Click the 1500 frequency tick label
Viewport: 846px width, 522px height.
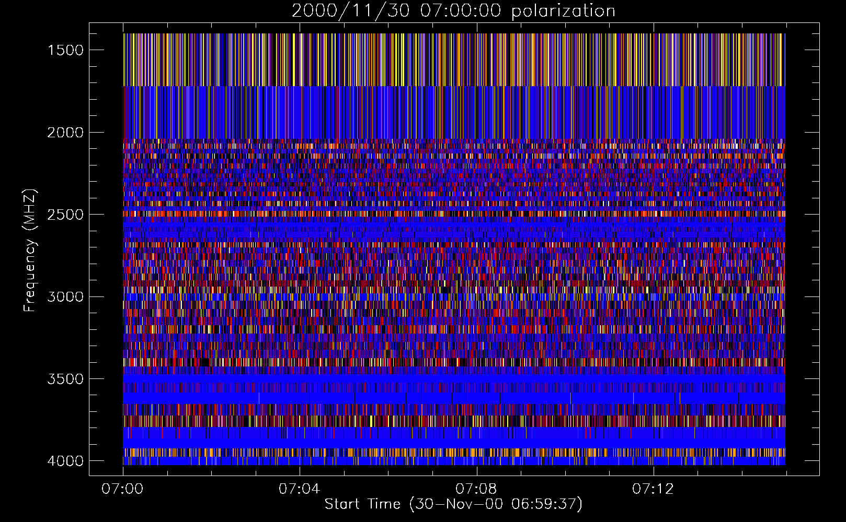(65, 50)
